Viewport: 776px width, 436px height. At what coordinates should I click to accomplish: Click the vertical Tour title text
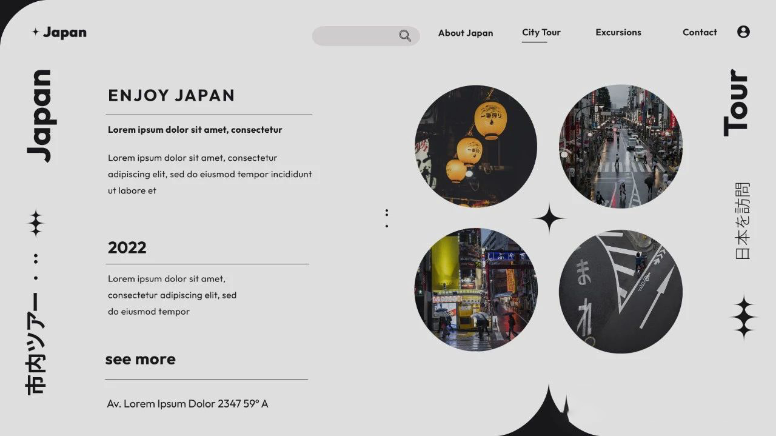tap(737, 103)
